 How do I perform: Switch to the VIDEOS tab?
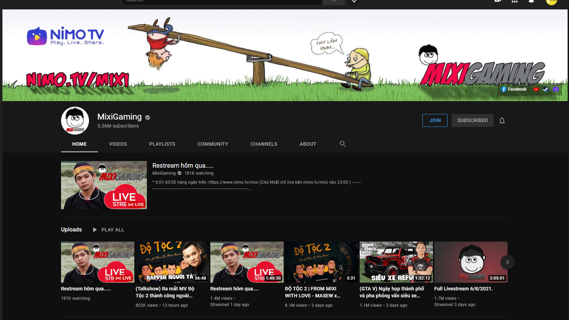(118, 144)
